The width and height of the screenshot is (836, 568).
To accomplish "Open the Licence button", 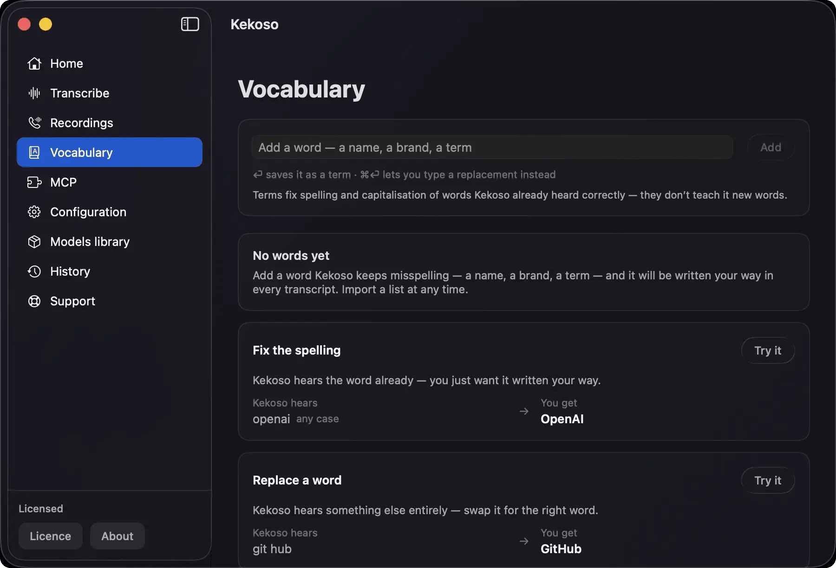I will (x=51, y=536).
